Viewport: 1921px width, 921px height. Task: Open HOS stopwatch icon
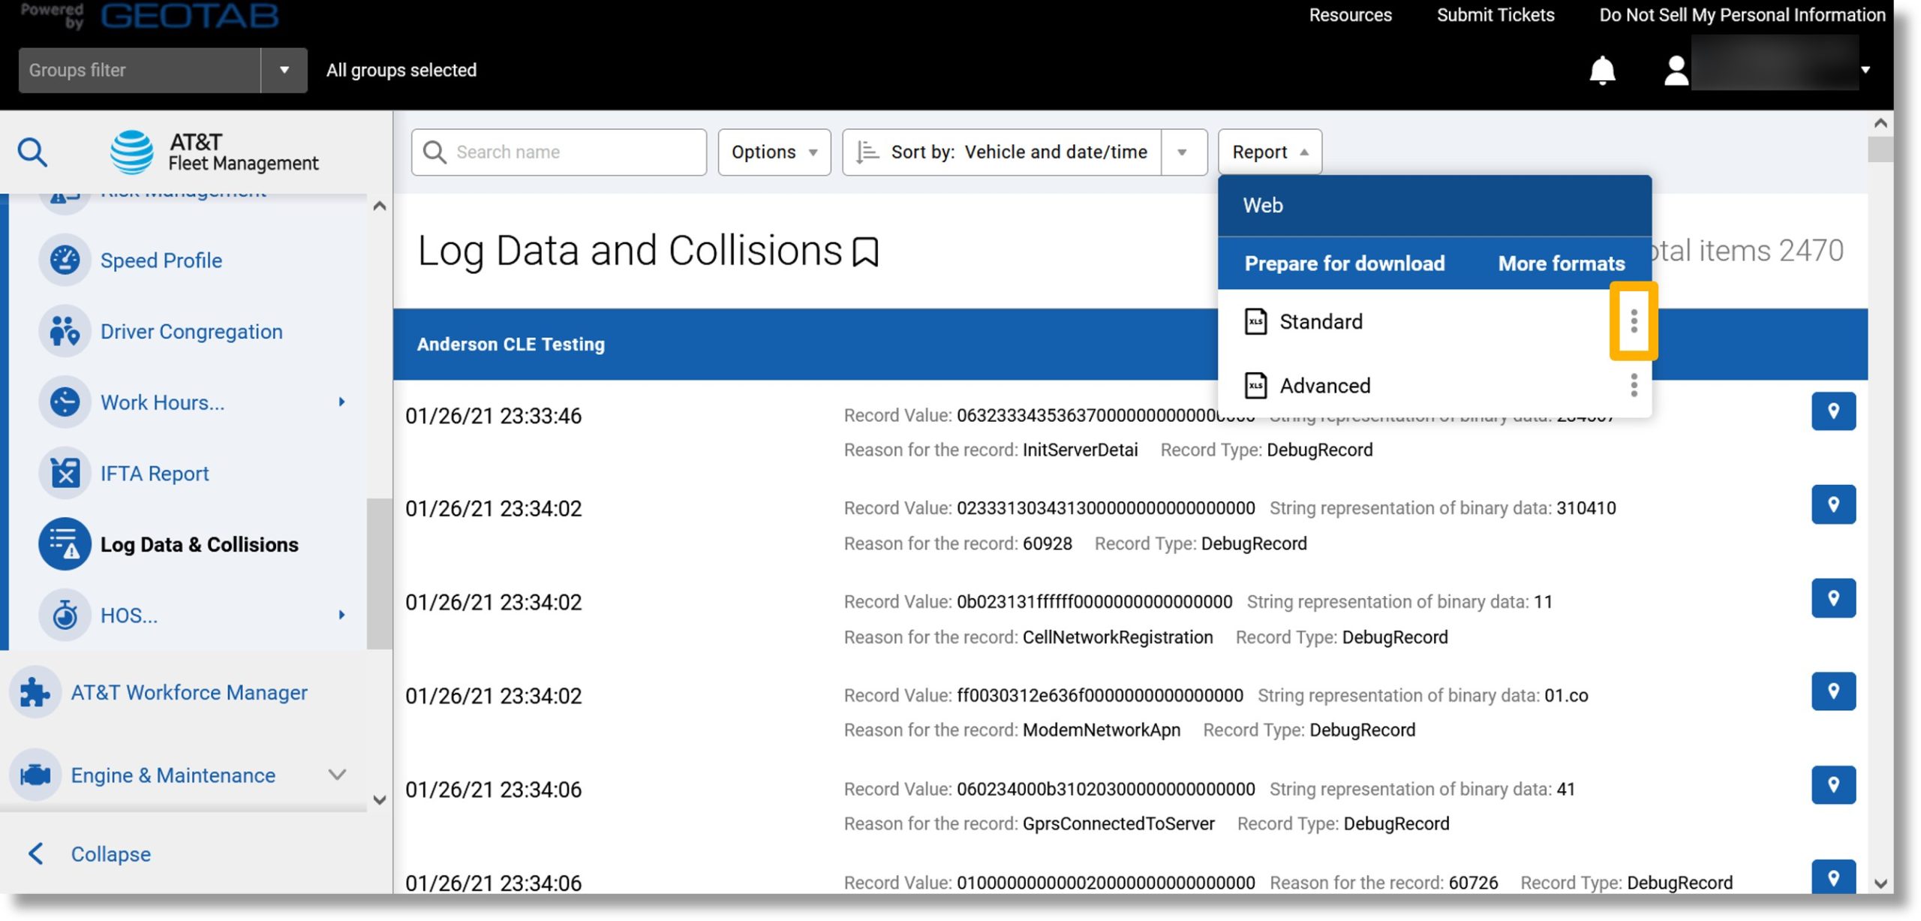[65, 615]
